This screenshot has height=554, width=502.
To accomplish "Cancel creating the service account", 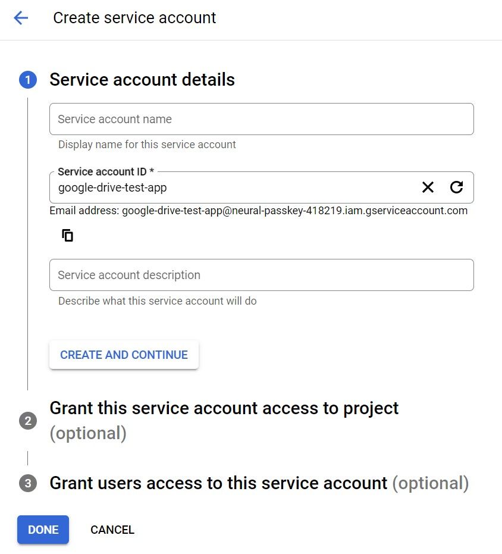I will click(112, 529).
